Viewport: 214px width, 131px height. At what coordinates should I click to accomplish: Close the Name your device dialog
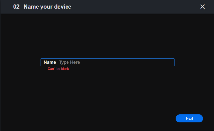click(x=202, y=7)
